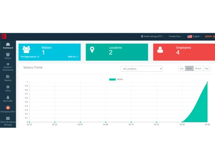Click the chart data point at 03-08

point(106,122)
